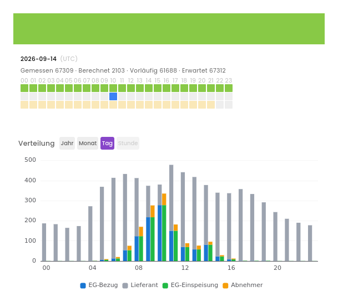The height and width of the screenshot is (307, 338).
Task: Click blue EG-Bezug bar at hour 09
Action: click(x=148, y=239)
